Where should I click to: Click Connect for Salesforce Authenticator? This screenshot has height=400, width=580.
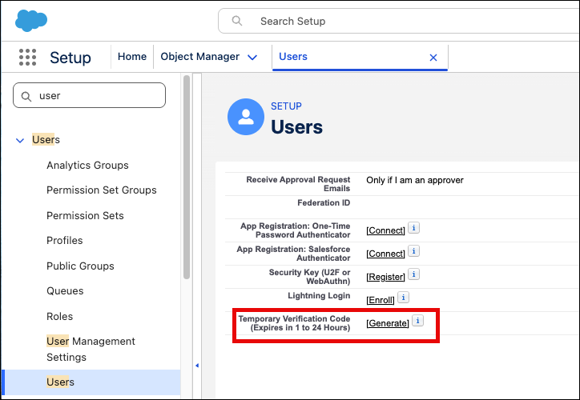pos(385,254)
